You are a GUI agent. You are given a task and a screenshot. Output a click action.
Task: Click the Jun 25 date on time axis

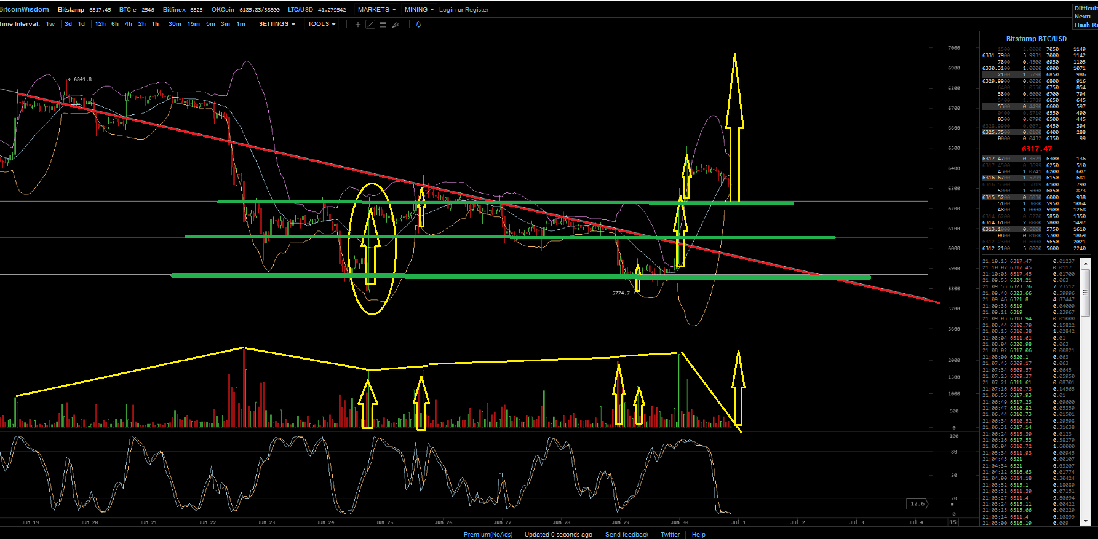point(384,522)
